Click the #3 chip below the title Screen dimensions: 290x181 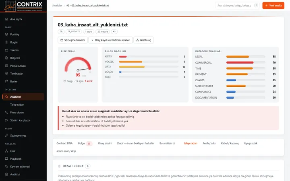pyautogui.click(x=114, y=32)
